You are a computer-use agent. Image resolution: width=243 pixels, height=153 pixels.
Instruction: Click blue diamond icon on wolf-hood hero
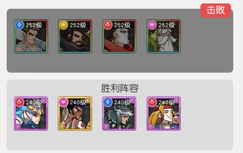[x=108, y=102]
